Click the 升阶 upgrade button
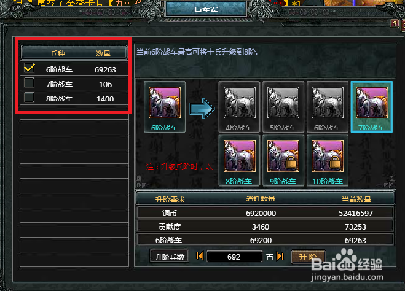This screenshot has height=291, width=405. (308, 257)
